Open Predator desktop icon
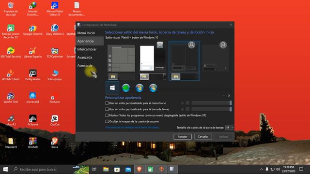This screenshot has height=174, width=310. pyautogui.click(x=55, y=98)
